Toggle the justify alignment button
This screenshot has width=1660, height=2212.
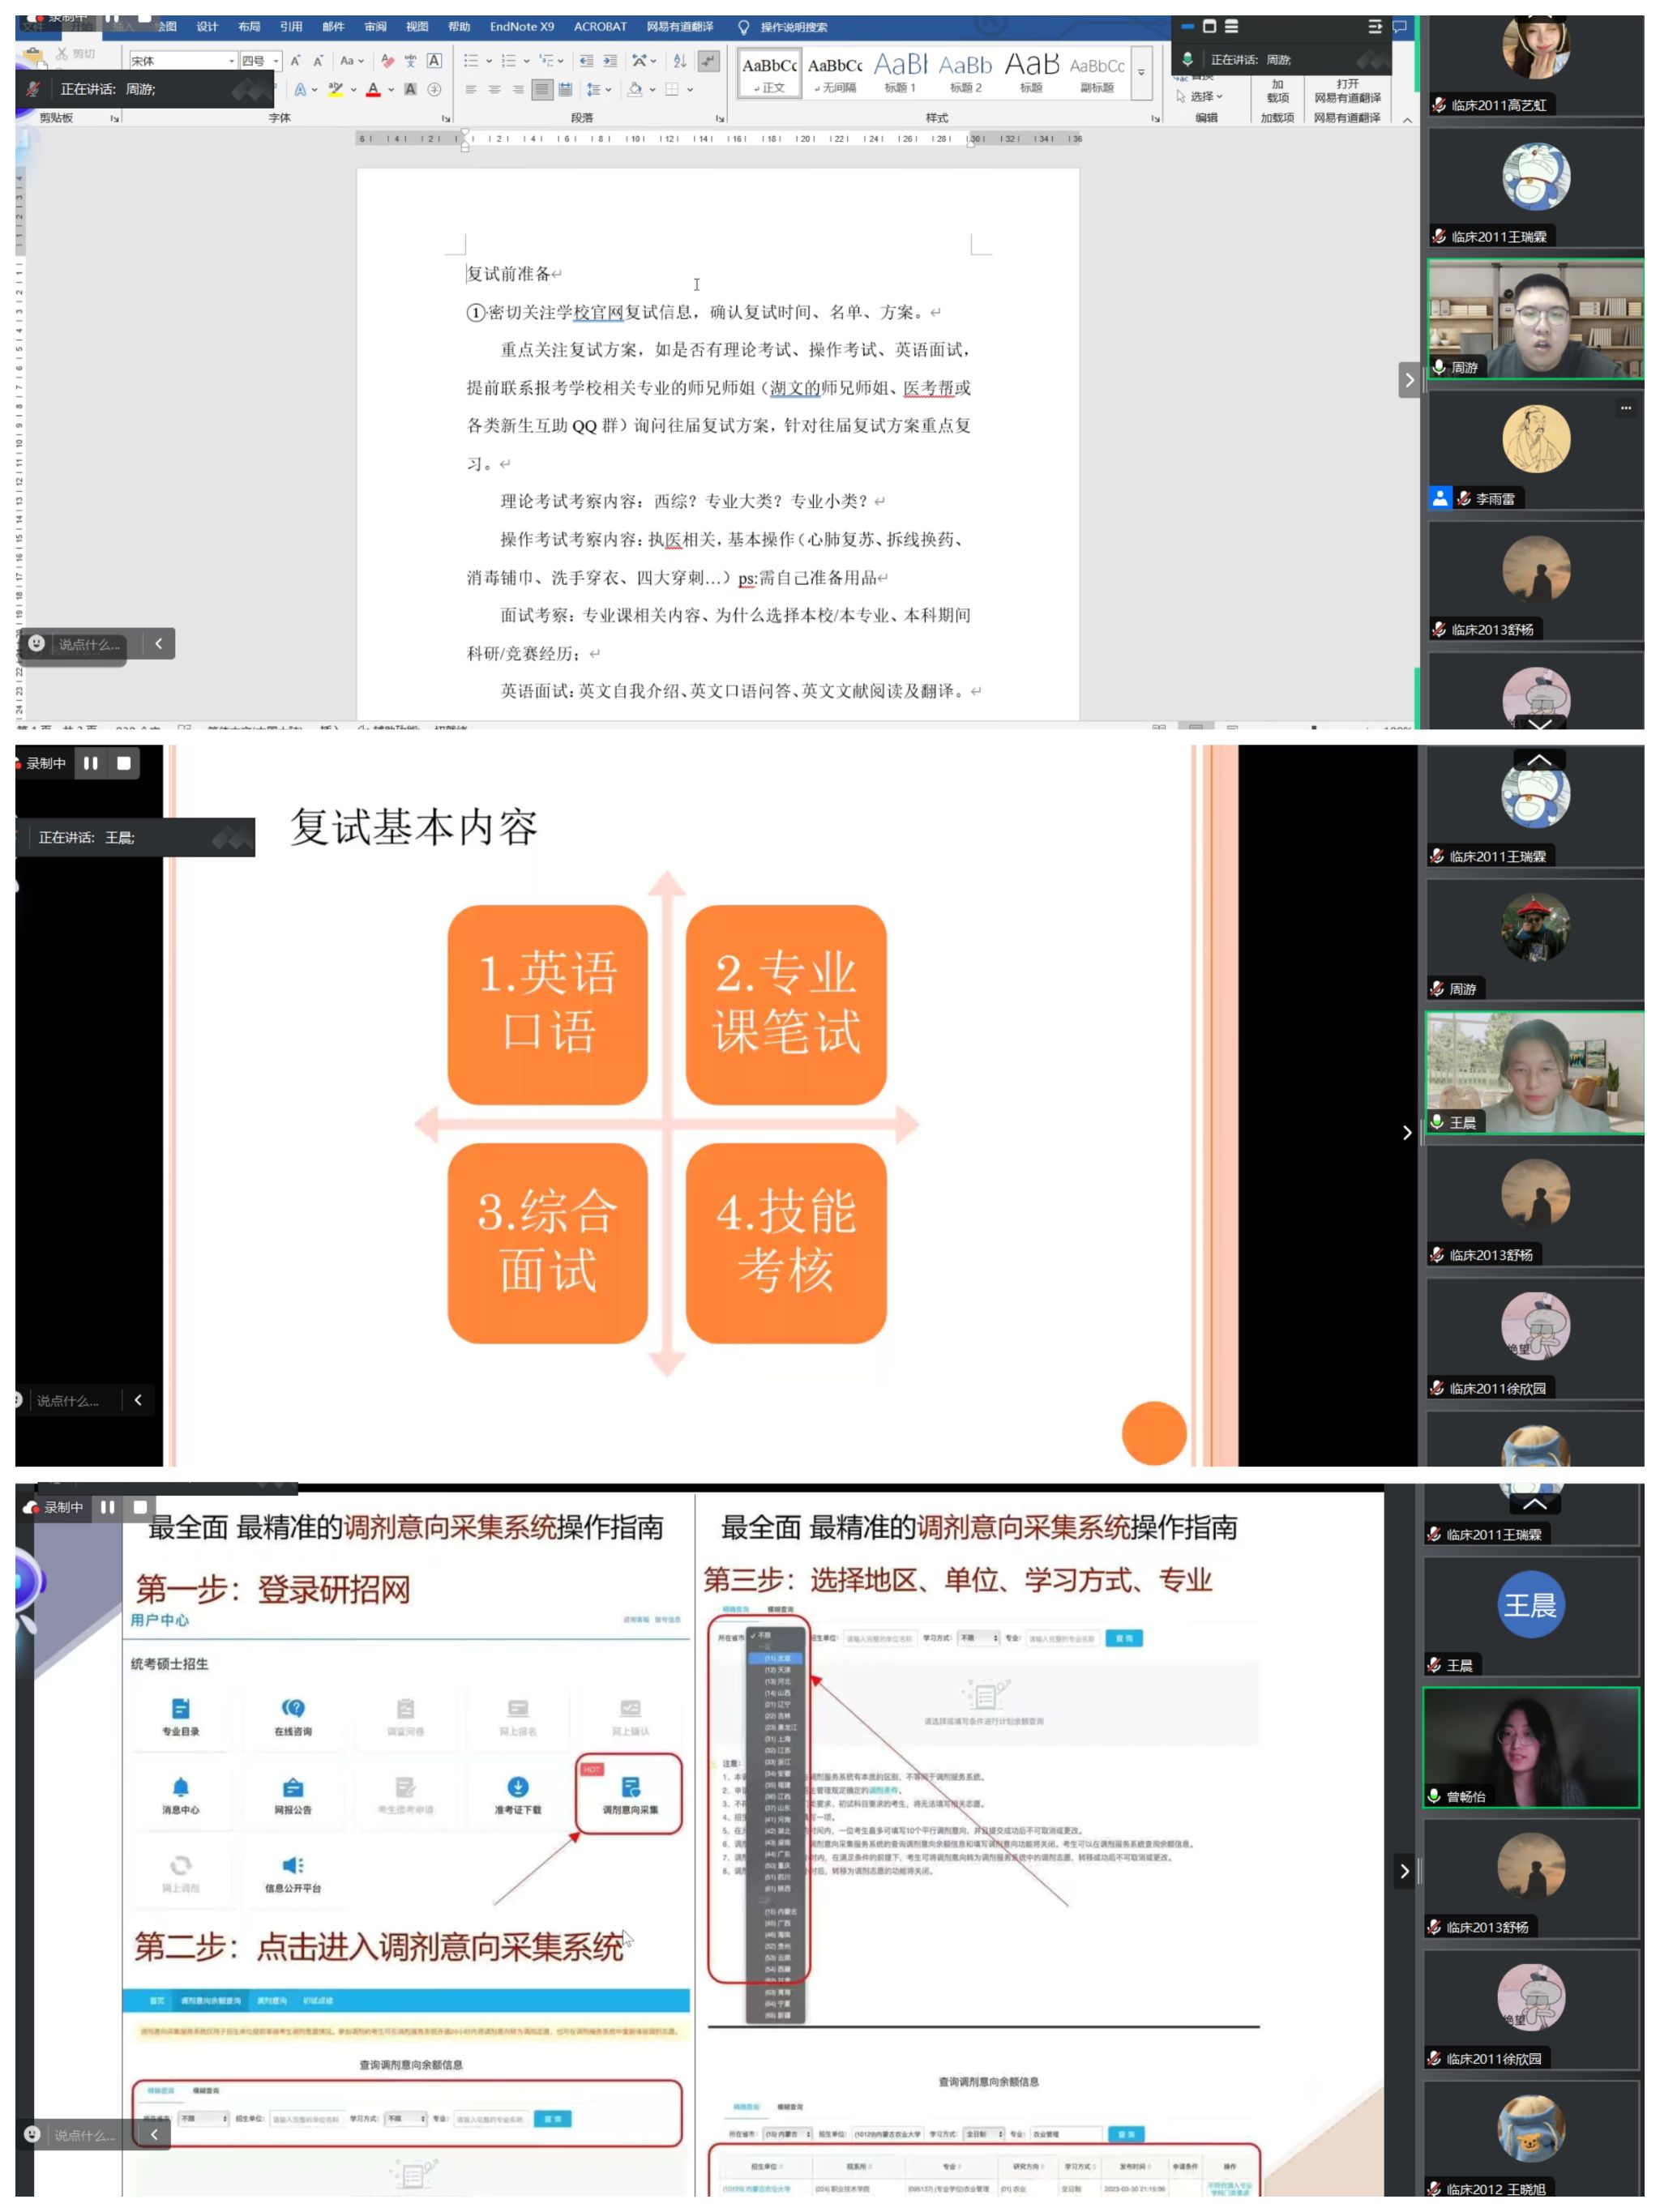(x=541, y=89)
